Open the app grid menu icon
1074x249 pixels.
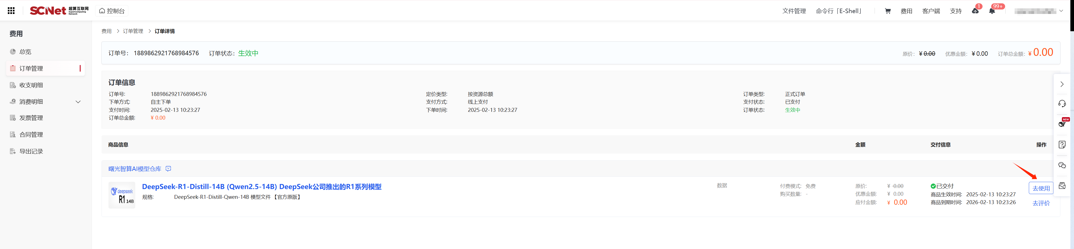coord(11,11)
